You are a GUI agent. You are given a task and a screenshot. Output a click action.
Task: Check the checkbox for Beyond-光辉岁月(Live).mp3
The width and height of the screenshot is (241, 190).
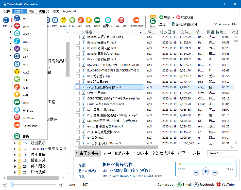click(78, 37)
